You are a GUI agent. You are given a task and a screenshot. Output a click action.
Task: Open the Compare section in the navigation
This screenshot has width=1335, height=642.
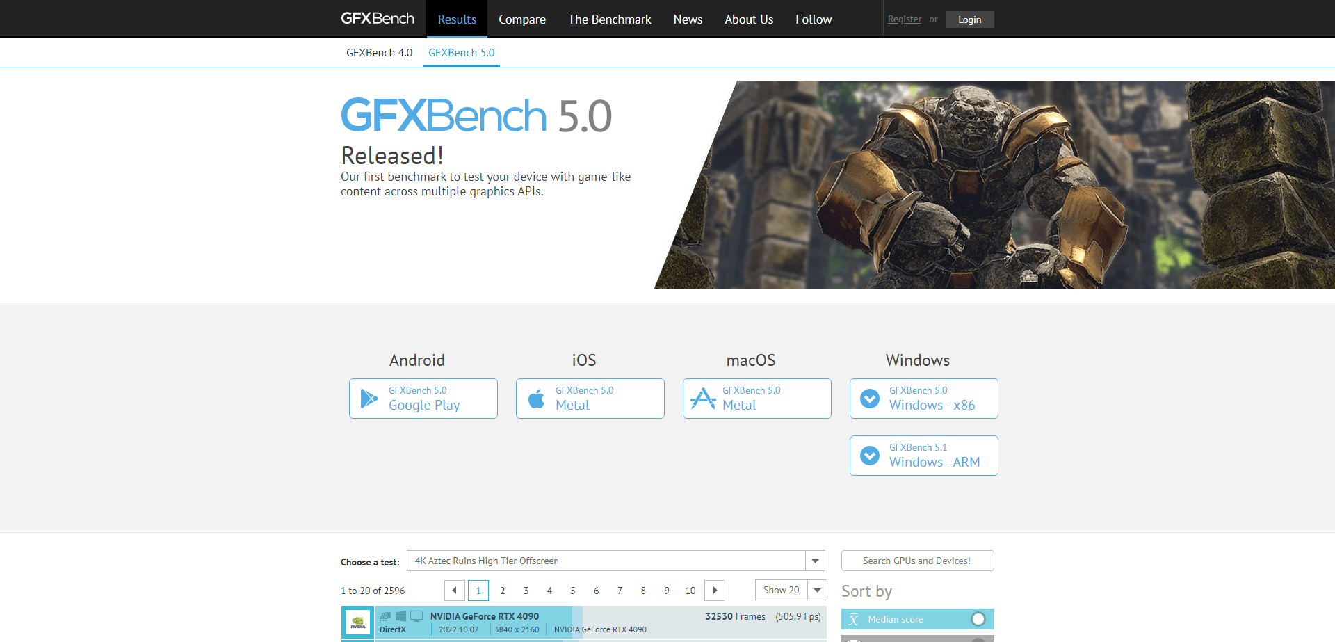point(521,19)
